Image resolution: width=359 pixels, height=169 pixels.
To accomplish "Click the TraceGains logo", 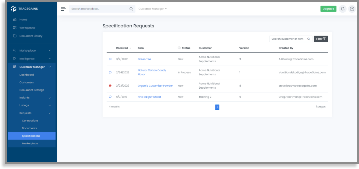I will click(24, 9).
